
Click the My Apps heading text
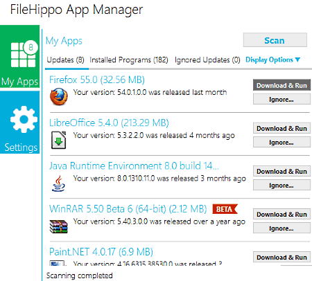pos(64,41)
